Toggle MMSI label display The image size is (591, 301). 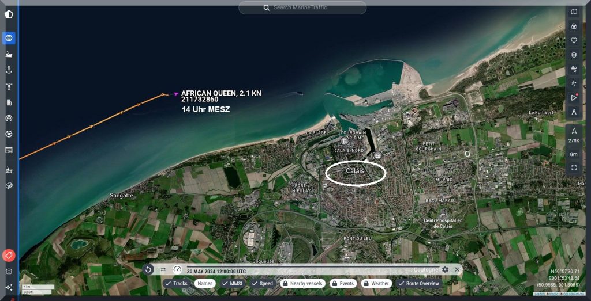pyautogui.click(x=233, y=283)
